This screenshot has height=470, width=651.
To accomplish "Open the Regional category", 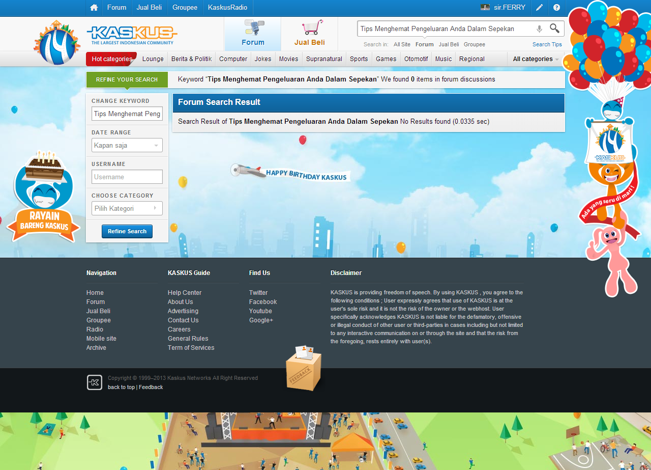I will (472, 59).
